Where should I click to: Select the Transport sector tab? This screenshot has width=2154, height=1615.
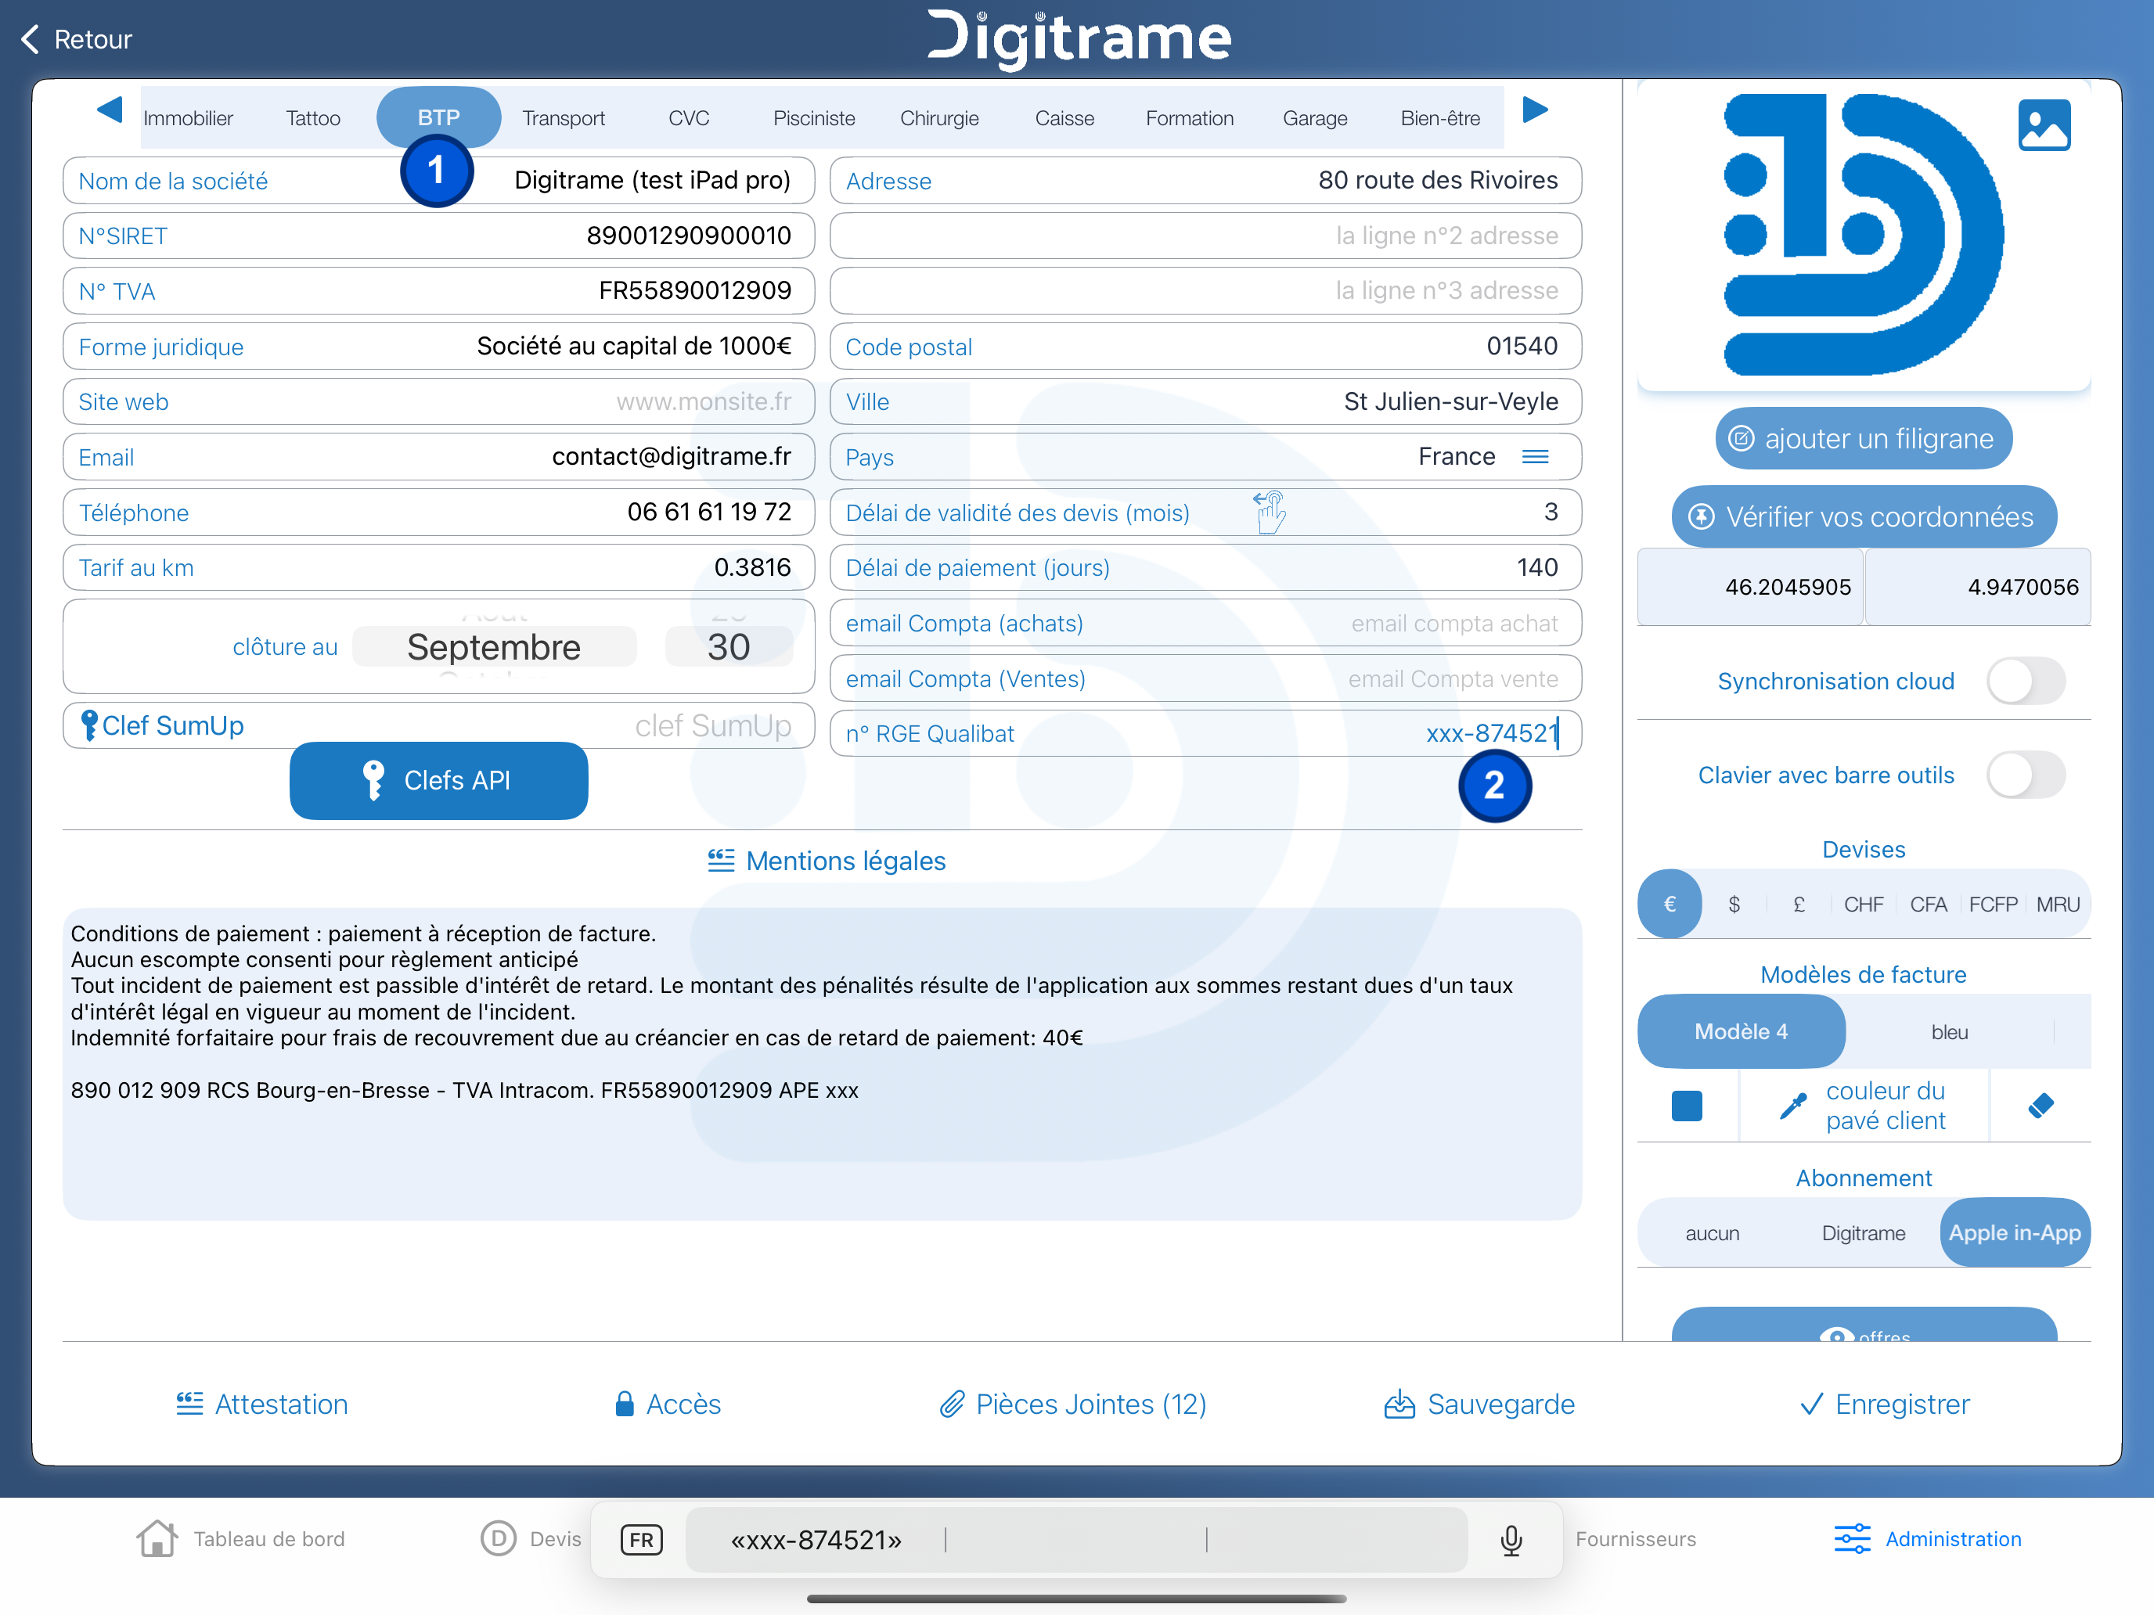pyautogui.click(x=563, y=118)
